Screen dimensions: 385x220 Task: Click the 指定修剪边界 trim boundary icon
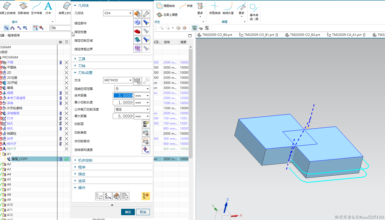click(137, 49)
